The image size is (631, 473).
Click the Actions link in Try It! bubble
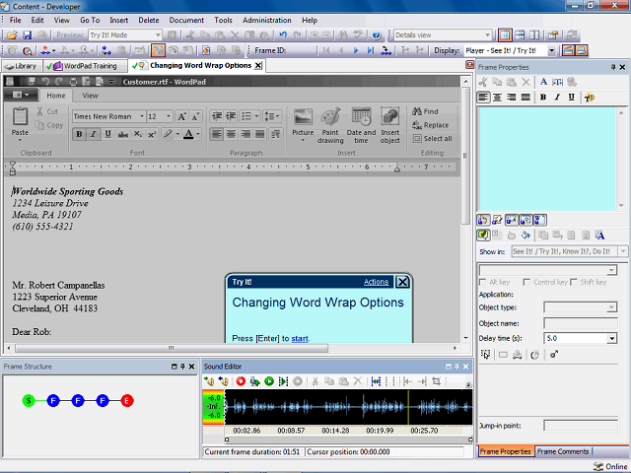tap(376, 282)
